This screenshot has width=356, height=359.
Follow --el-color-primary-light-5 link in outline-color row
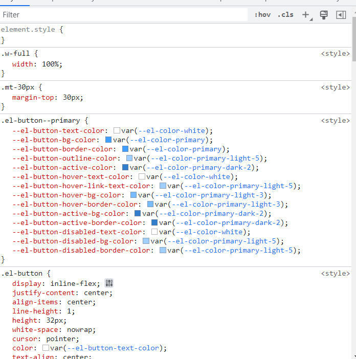pos(205,158)
